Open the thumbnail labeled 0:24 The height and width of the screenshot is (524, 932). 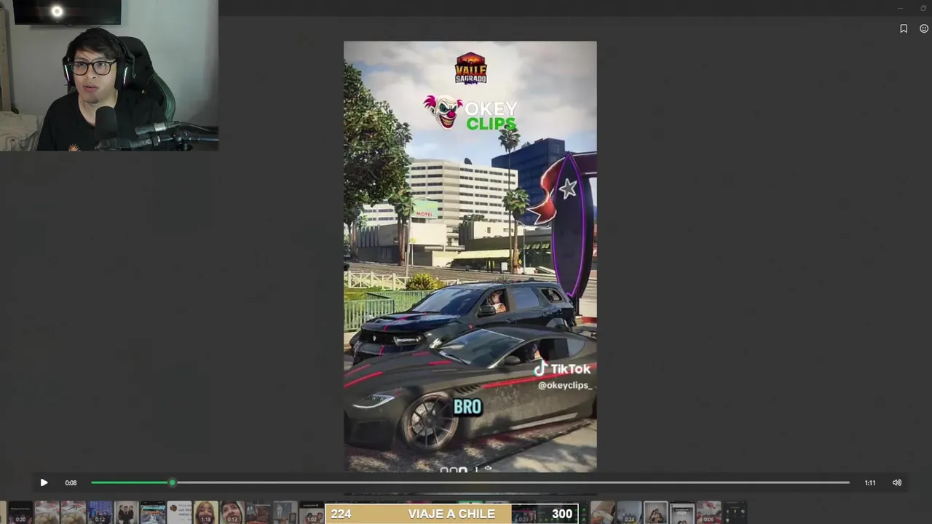[629, 512]
